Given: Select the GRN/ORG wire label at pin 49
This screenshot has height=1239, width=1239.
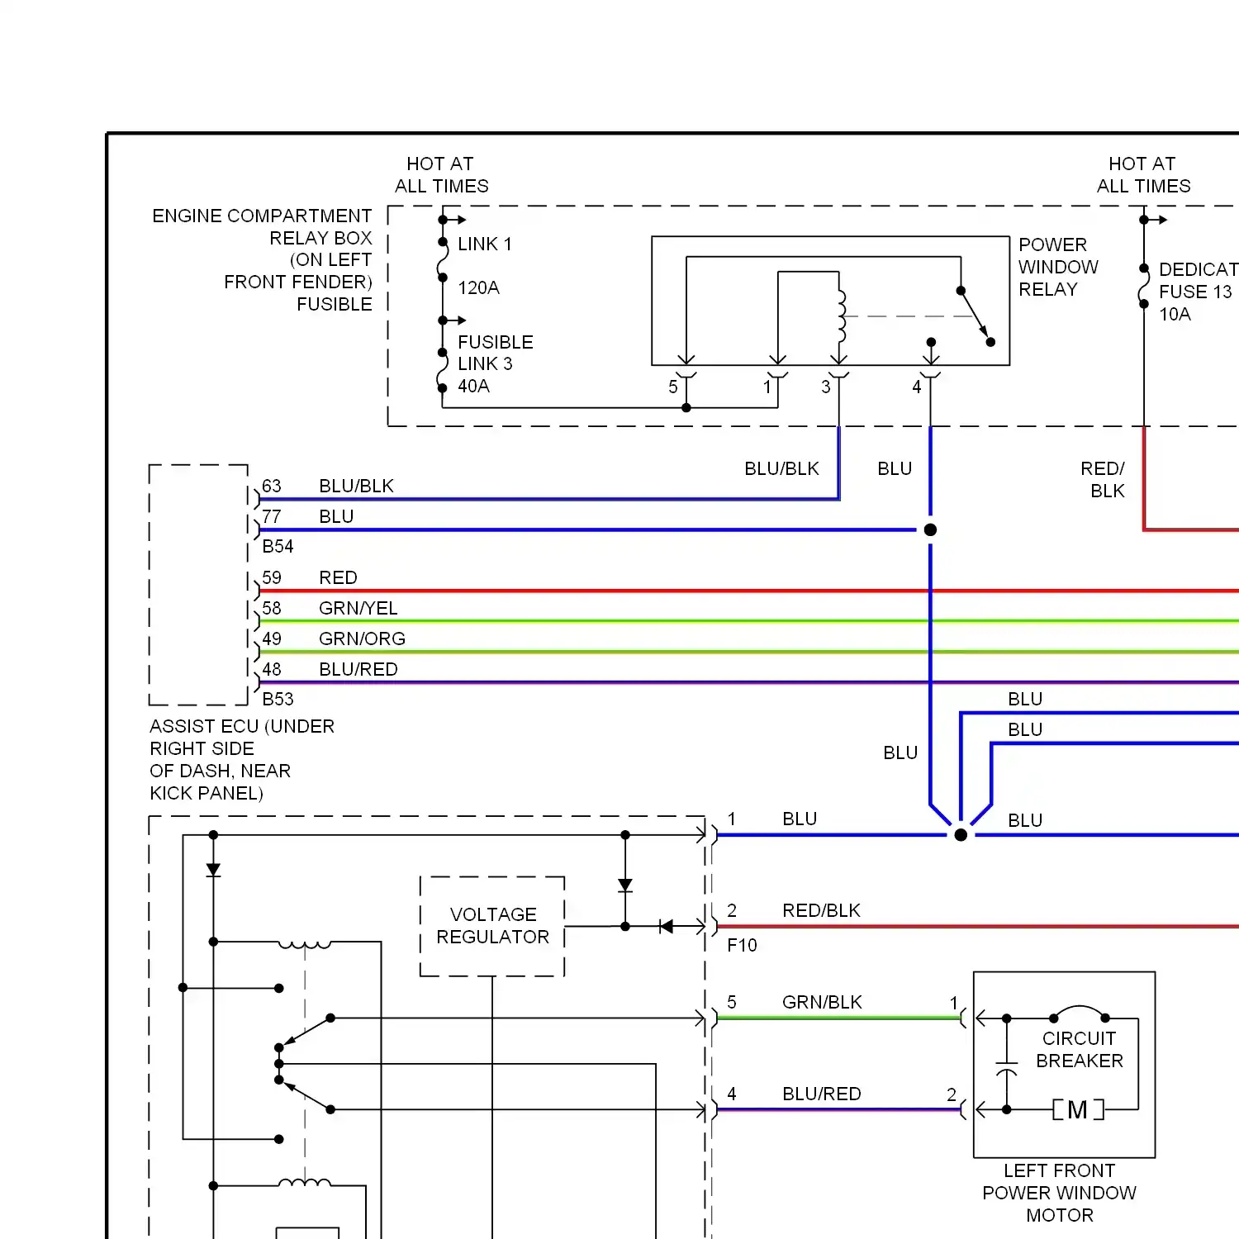Looking at the screenshot, I should (x=362, y=638).
